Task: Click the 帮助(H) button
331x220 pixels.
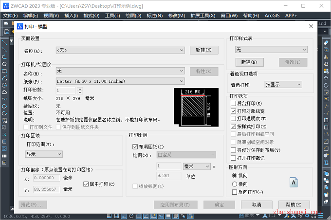Action: (294, 205)
